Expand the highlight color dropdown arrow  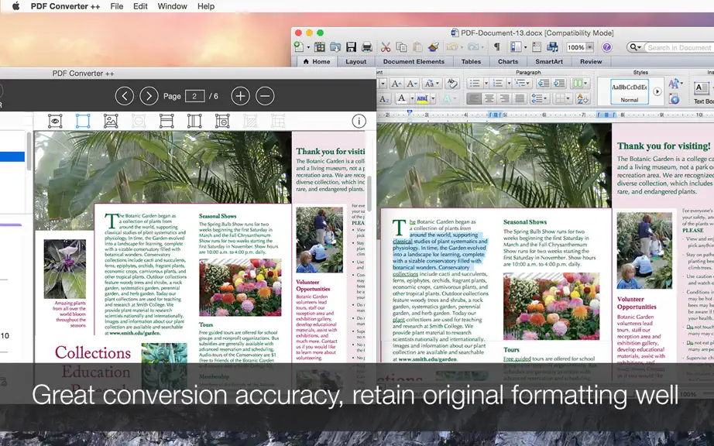point(433,98)
